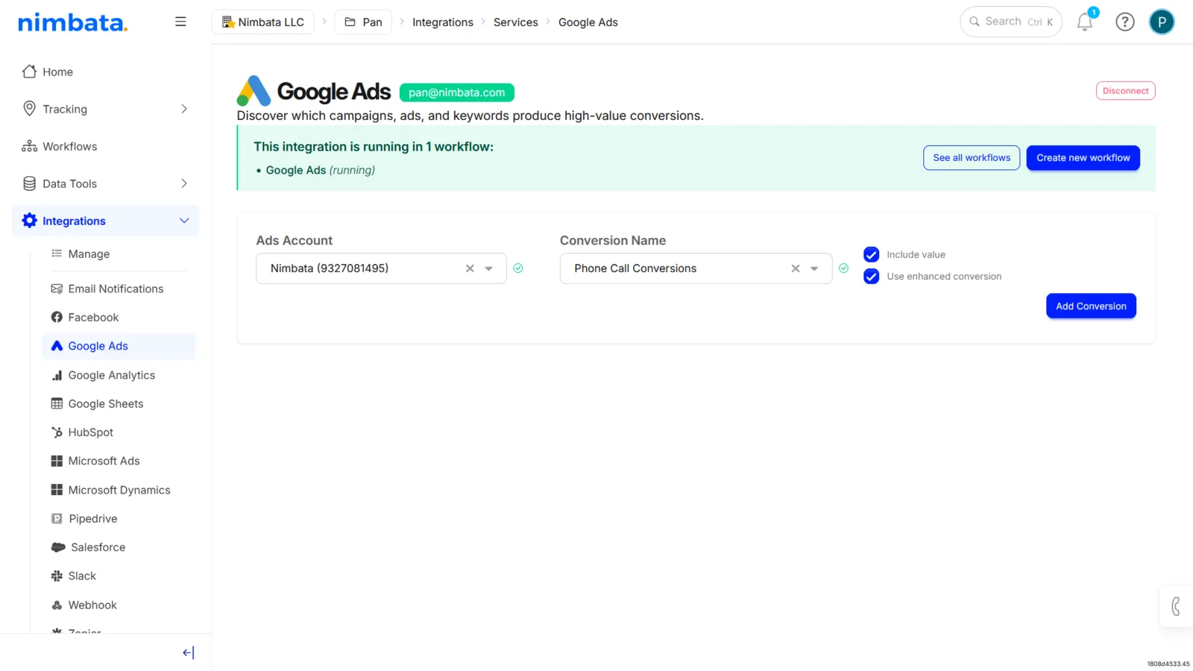Click the green check beside Conversion Name
The width and height of the screenshot is (1193, 671).
tap(843, 268)
